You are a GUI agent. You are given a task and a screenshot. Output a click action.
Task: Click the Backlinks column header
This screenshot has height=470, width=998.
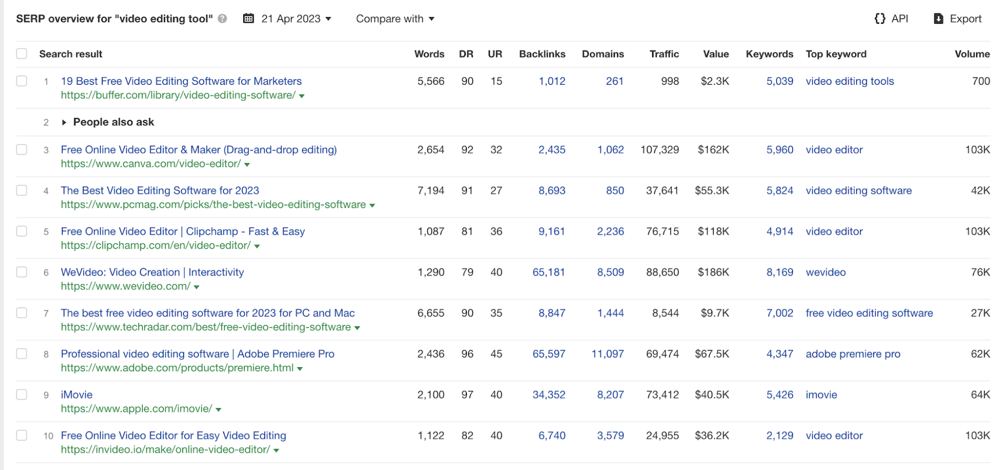click(542, 54)
